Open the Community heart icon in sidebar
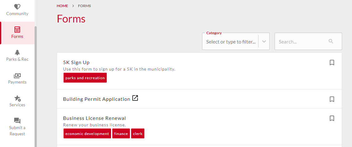352x147 pixels. point(17,6)
